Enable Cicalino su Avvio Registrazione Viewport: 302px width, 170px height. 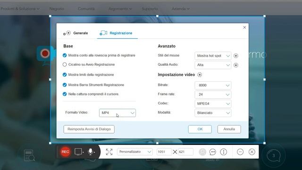pyautogui.click(x=65, y=64)
